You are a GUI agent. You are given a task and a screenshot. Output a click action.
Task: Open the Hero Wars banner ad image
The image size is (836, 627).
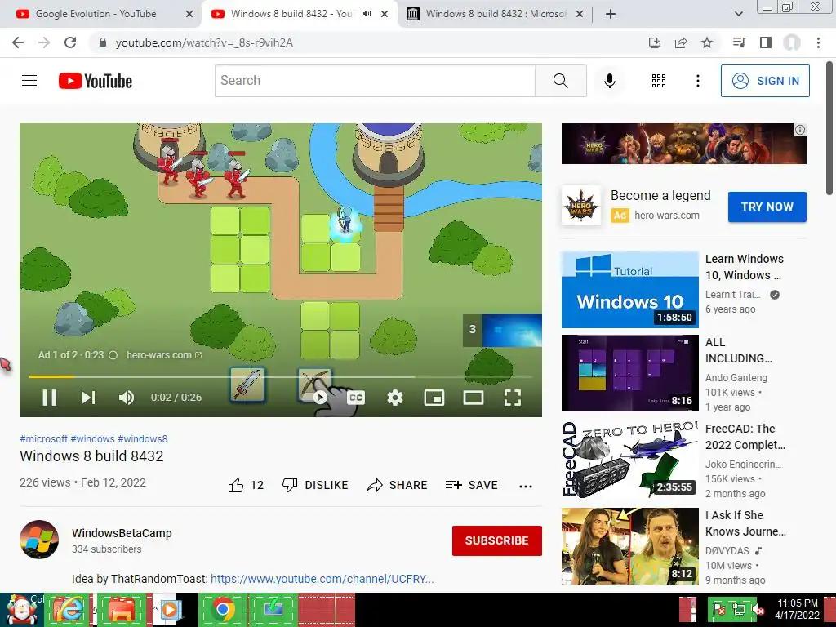click(683, 144)
